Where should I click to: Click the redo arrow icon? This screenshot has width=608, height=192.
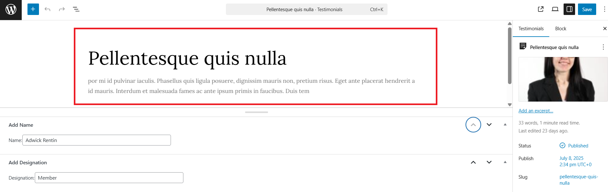(62, 9)
